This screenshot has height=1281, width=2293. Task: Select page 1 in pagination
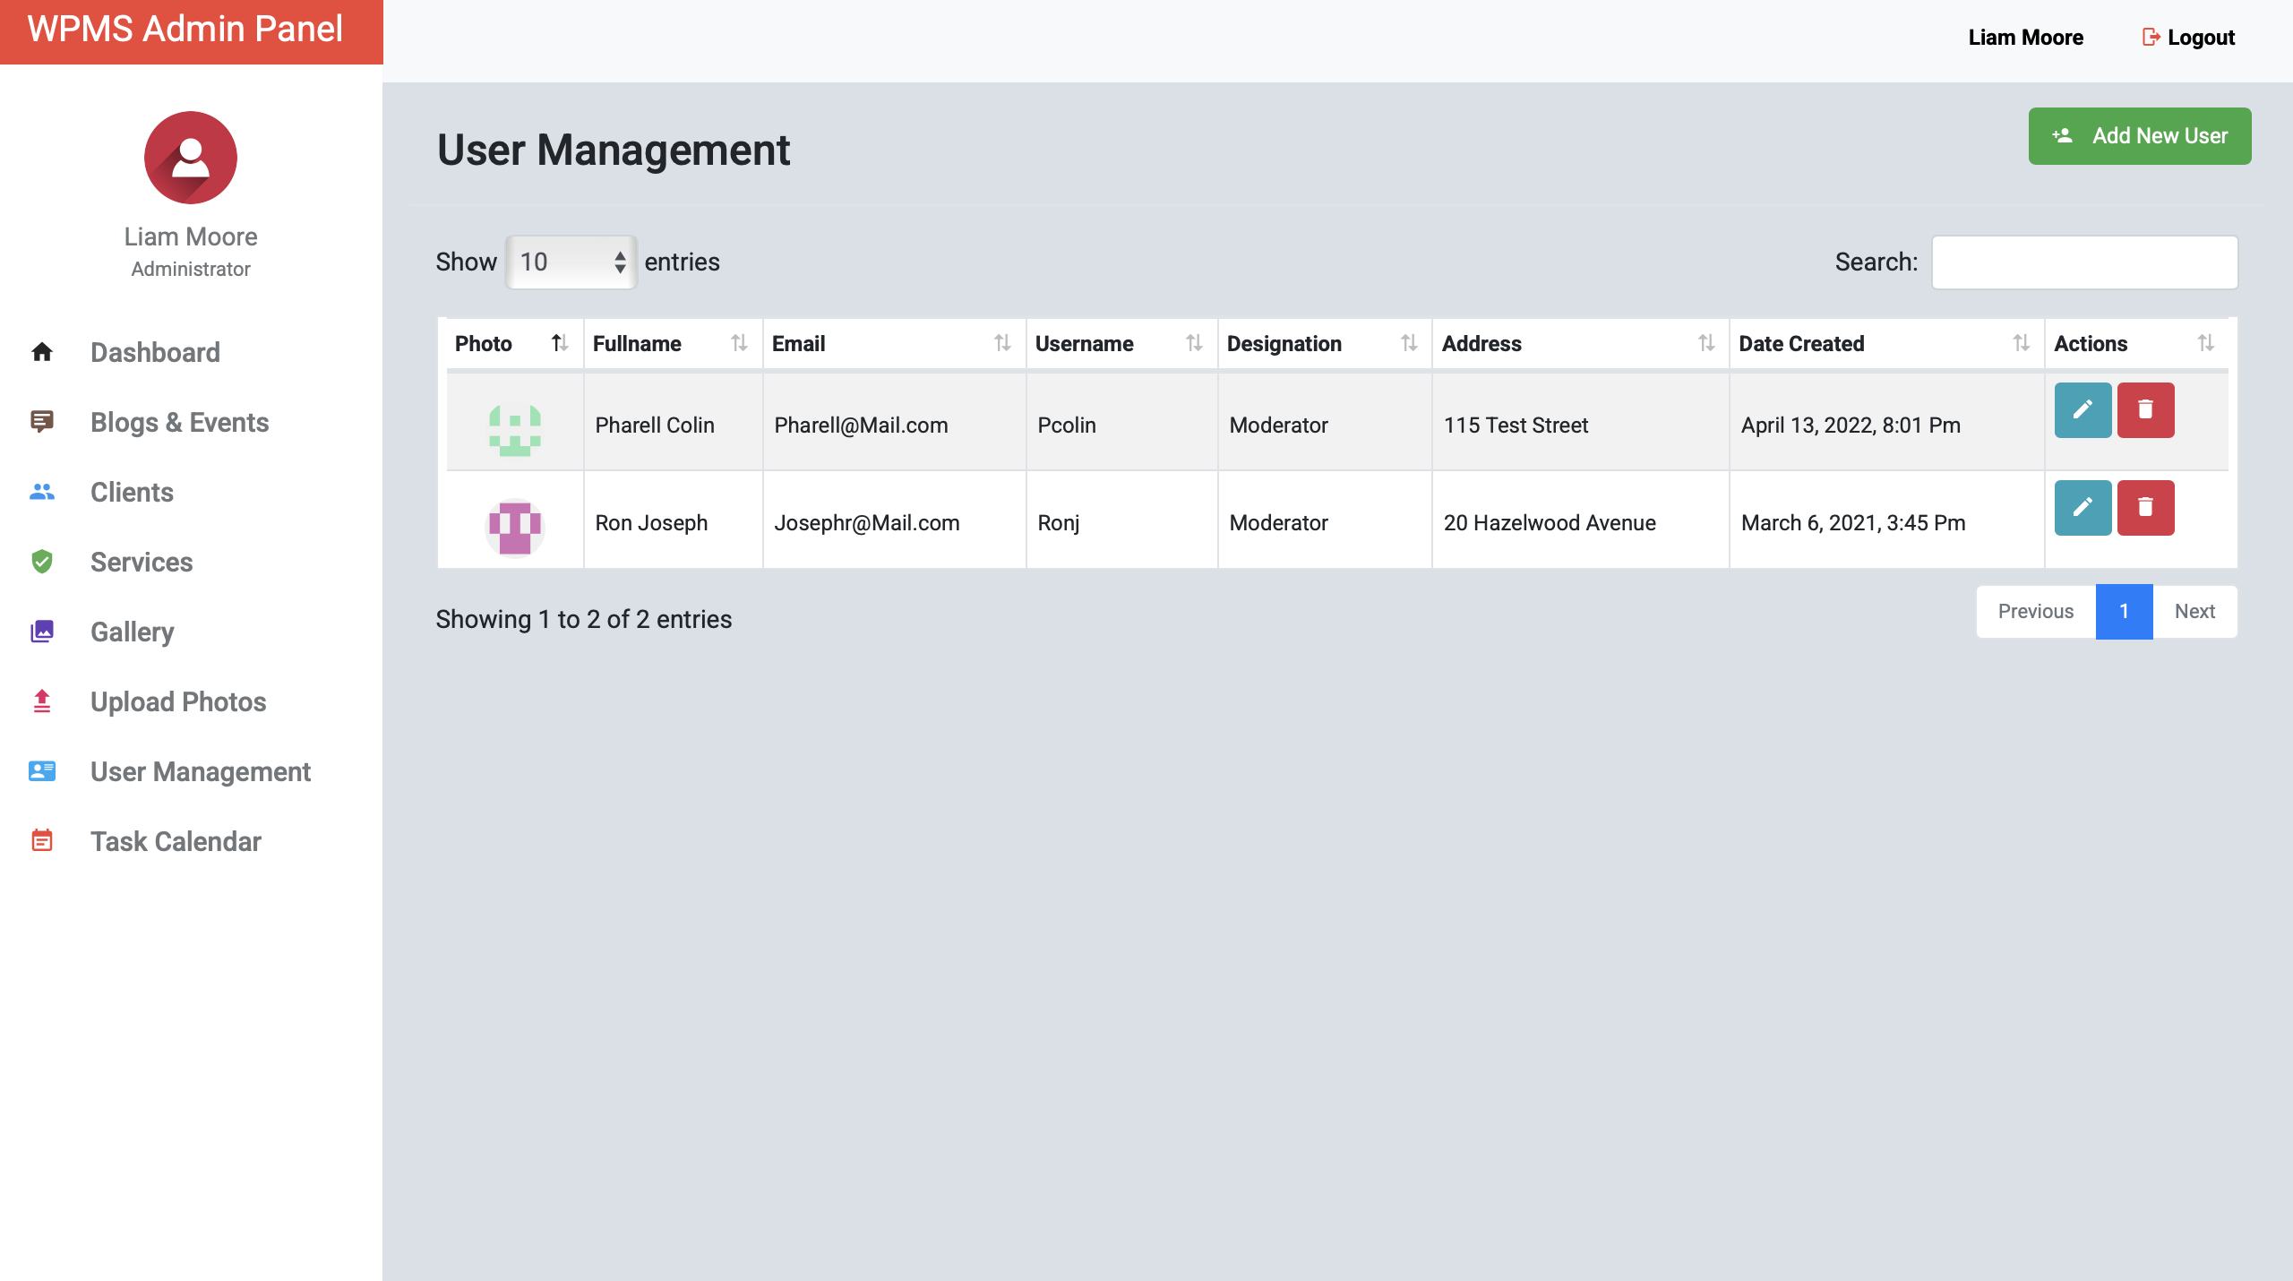pos(2124,612)
